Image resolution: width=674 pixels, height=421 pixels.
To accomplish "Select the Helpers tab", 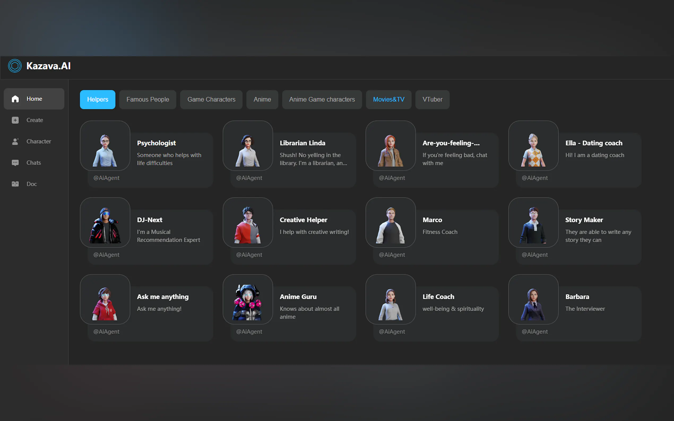I will (98, 99).
